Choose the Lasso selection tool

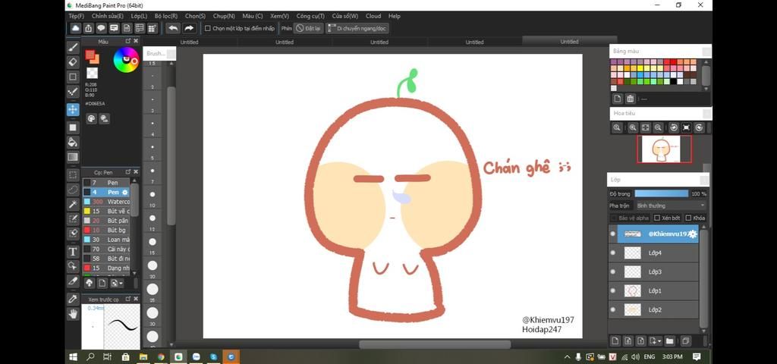pos(73,189)
